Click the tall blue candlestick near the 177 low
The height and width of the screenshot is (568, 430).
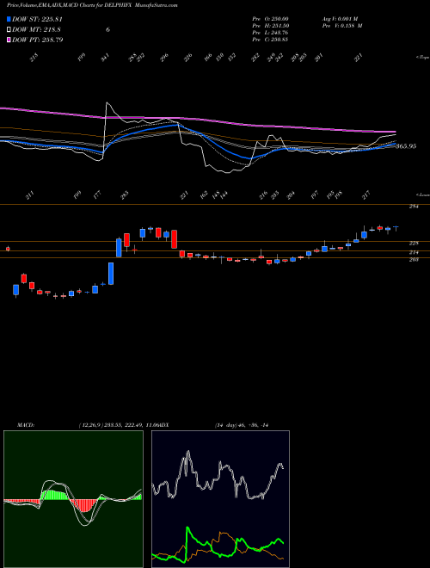(x=111, y=274)
